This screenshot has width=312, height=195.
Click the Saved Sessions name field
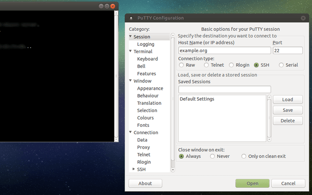pyautogui.click(x=225, y=90)
